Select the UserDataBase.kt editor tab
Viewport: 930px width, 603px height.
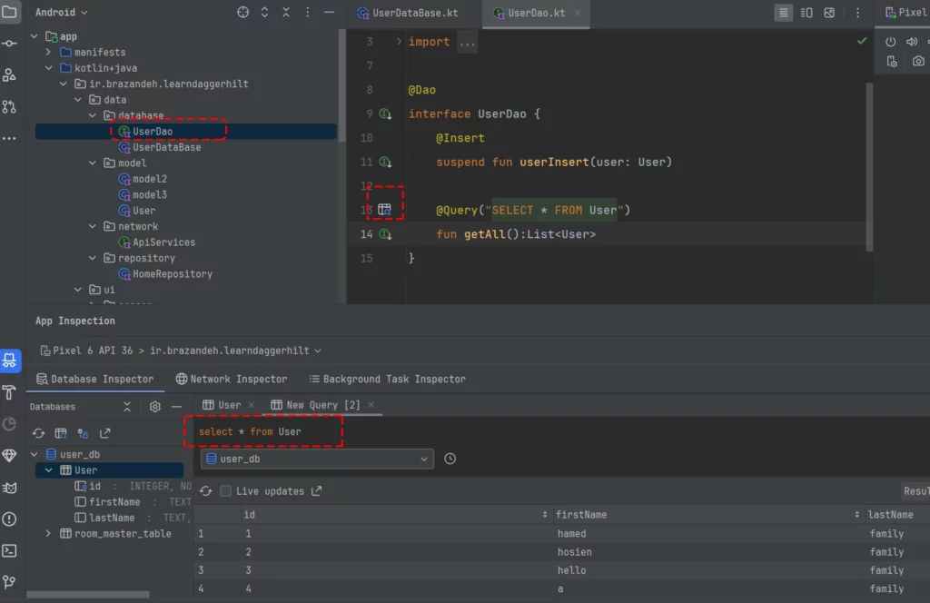coord(412,14)
